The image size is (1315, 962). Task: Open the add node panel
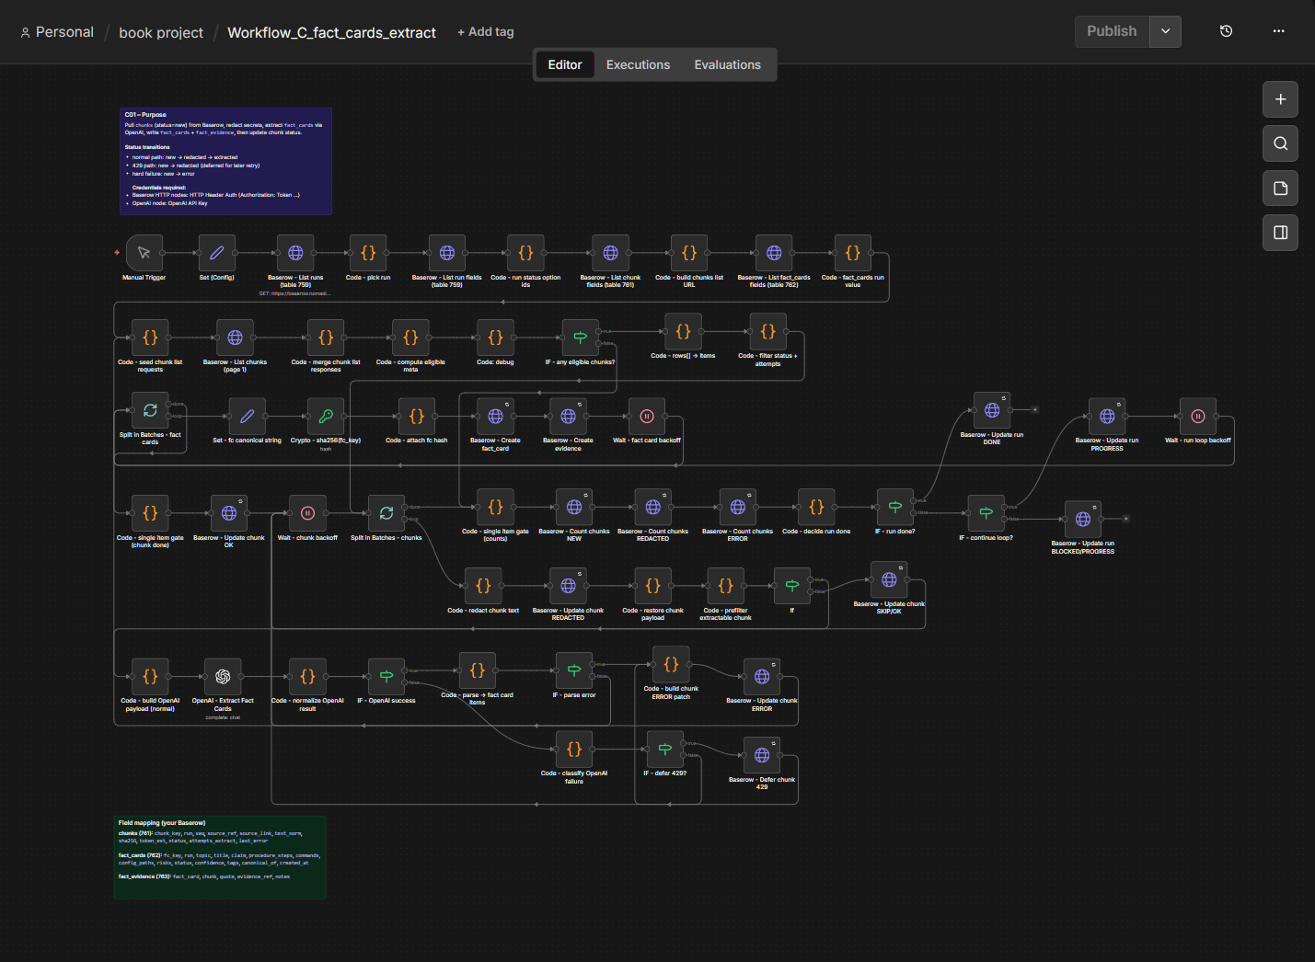(1280, 99)
